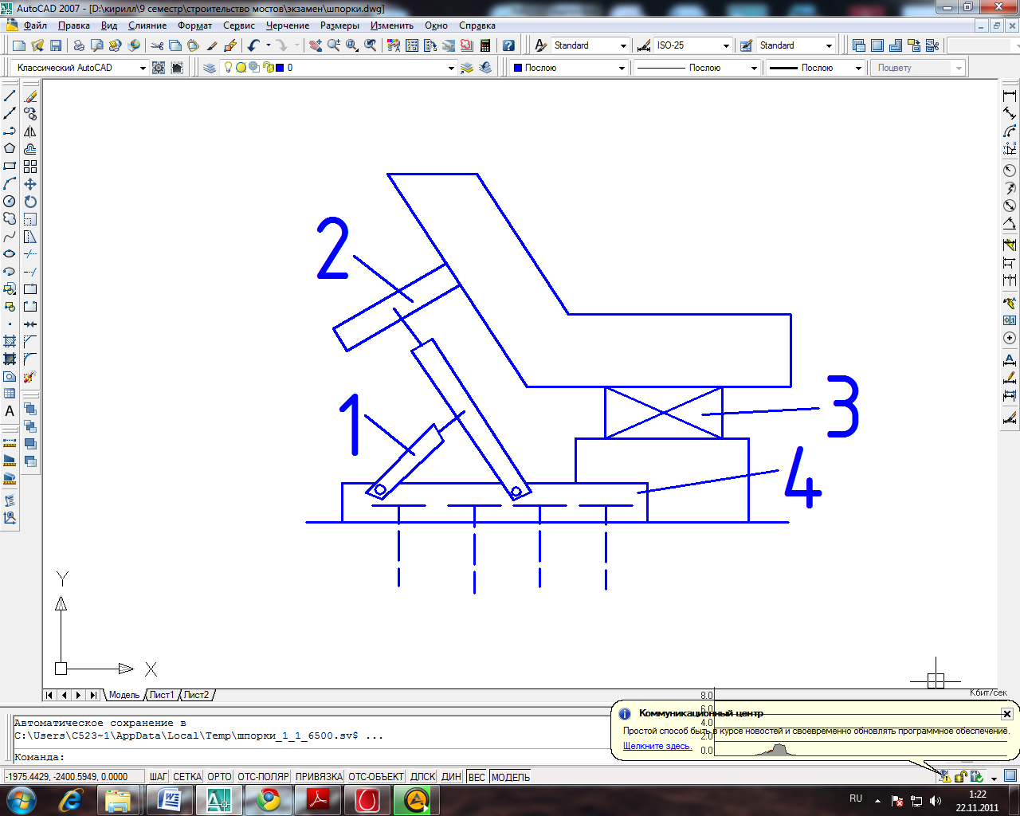Toggle ПРИВЯЗКА object snap

(319, 777)
